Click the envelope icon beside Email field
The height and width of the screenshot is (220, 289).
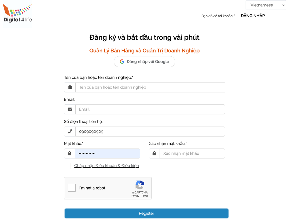tap(70, 109)
